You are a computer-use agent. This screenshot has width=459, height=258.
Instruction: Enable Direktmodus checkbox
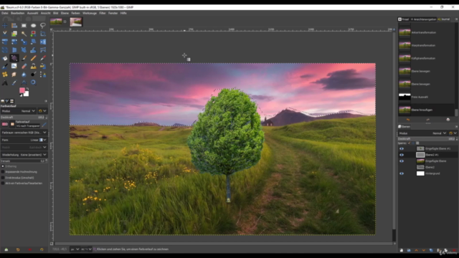[x=3, y=178]
